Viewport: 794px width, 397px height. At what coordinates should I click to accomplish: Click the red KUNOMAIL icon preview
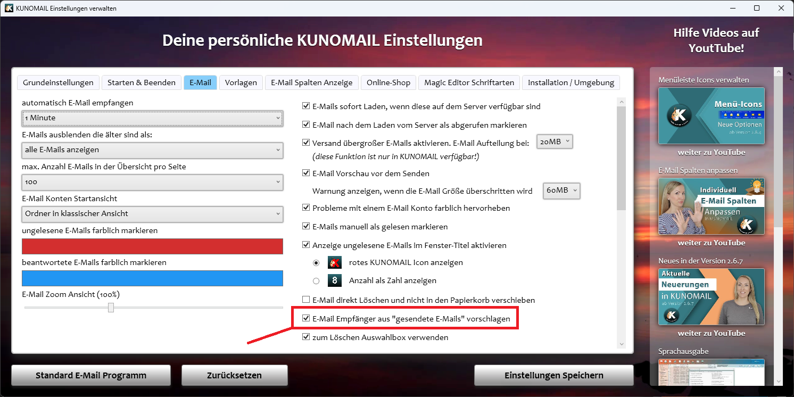coord(334,262)
